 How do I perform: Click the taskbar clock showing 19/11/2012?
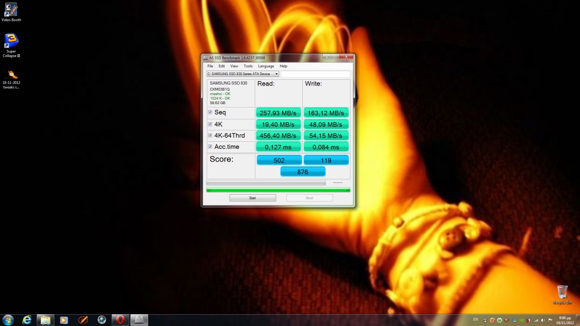[565, 320]
